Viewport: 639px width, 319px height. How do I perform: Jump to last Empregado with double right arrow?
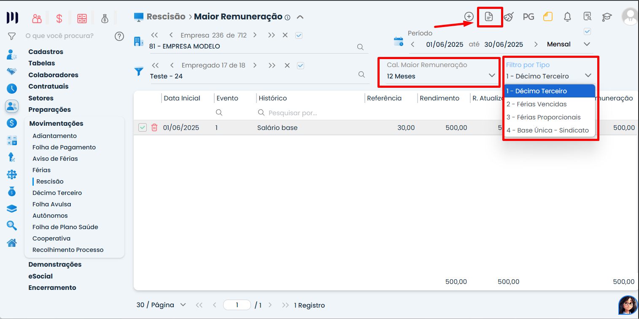pyautogui.click(x=272, y=65)
